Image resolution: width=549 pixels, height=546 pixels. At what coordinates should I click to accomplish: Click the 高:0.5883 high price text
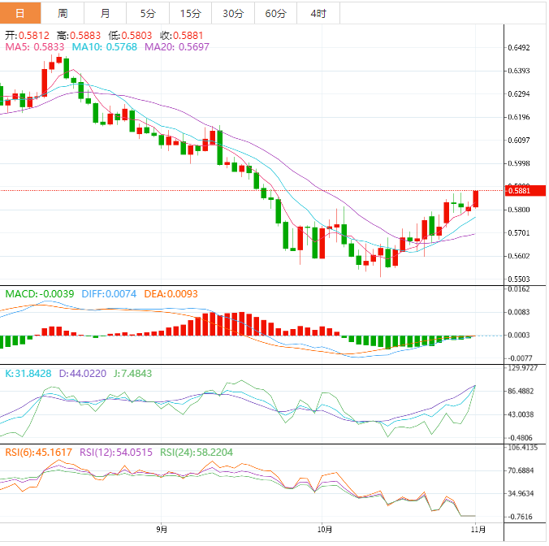tap(79, 36)
